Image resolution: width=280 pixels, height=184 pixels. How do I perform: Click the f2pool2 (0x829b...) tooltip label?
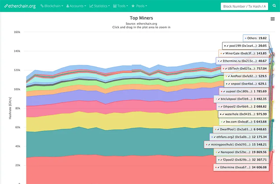243,160
